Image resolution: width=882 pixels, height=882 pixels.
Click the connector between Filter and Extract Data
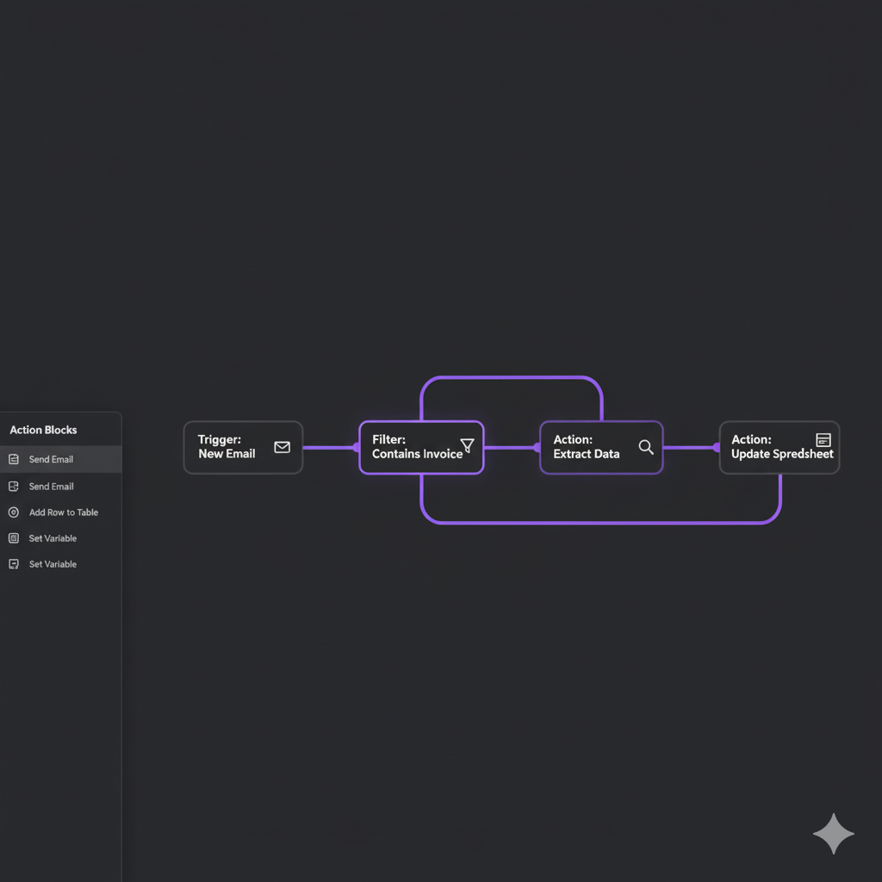512,447
